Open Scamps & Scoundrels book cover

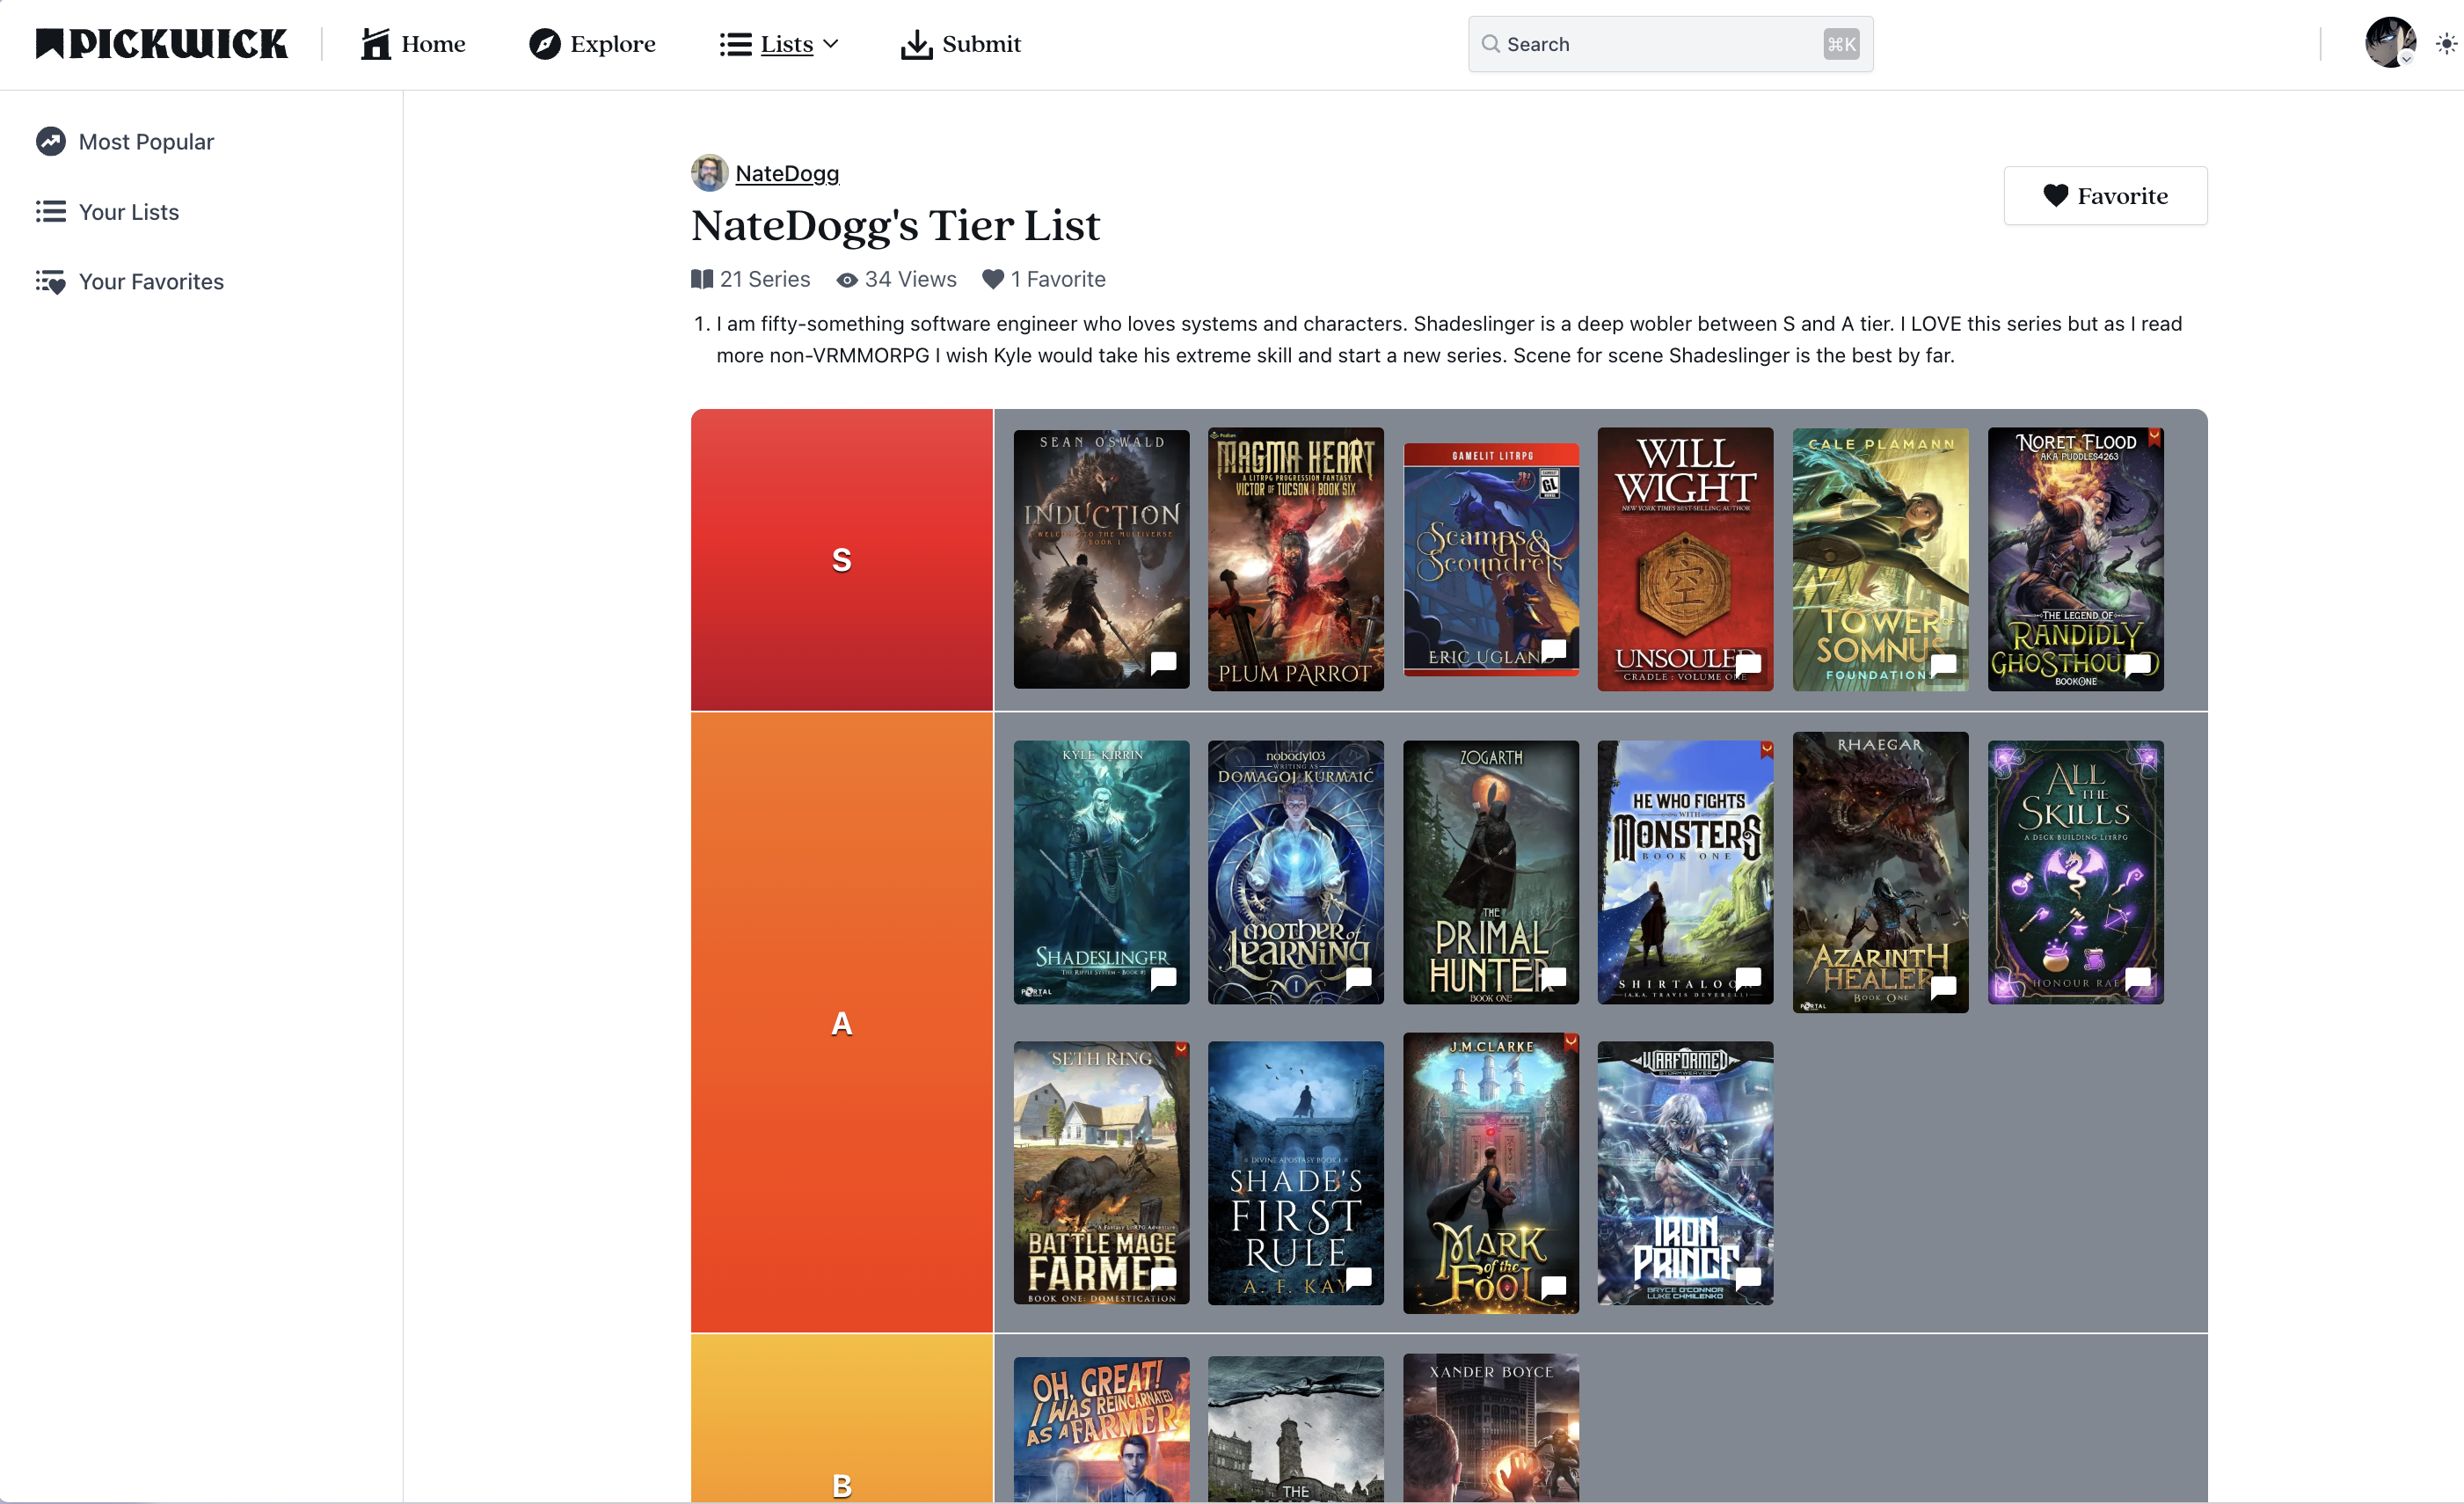1491,559
